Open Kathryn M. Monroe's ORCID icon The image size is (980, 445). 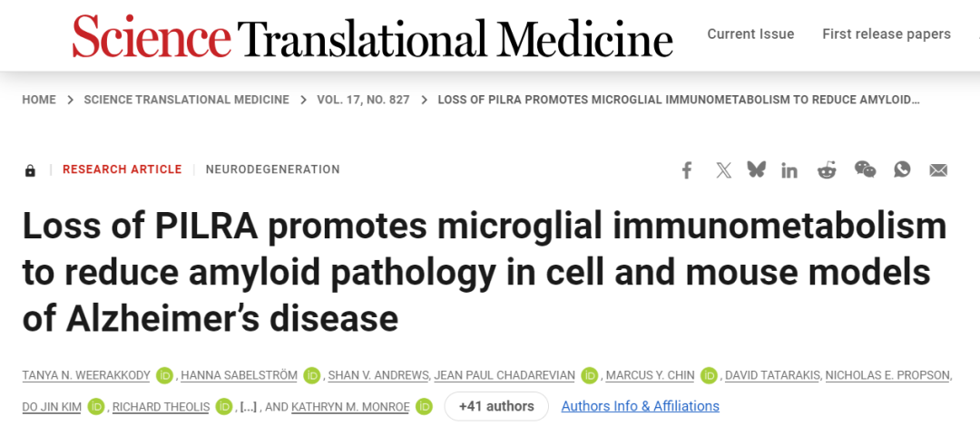coord(425,407)
